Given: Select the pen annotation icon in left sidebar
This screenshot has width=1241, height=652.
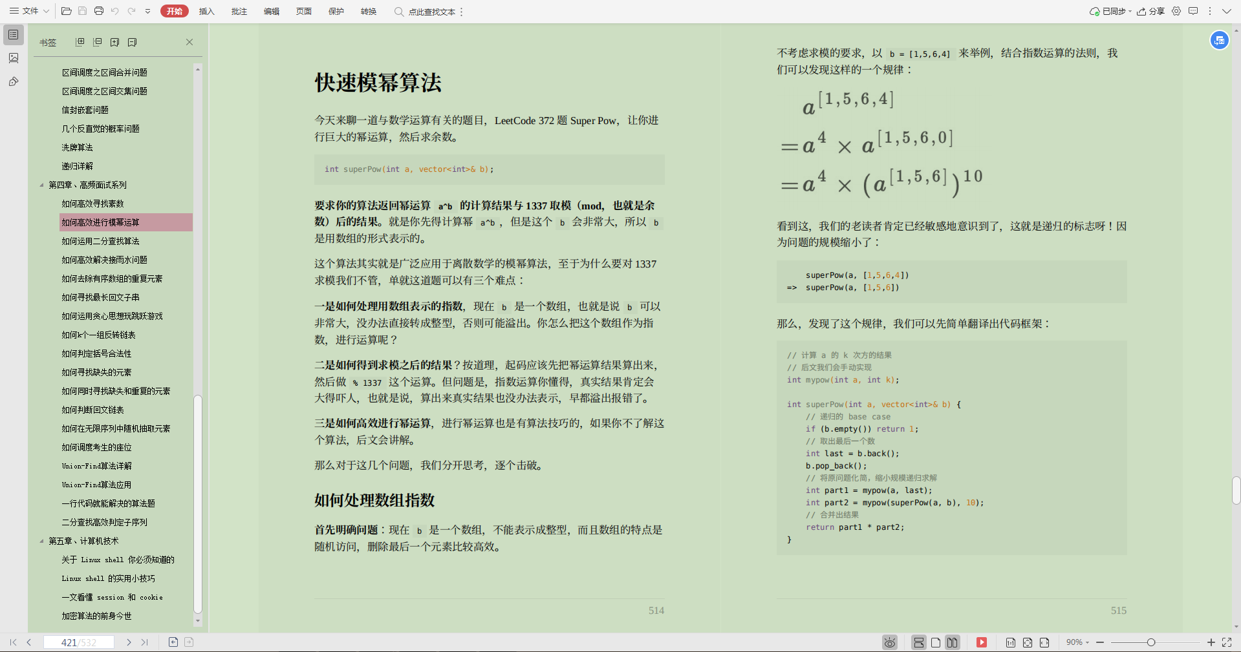Looking at the screenshot, I should point(13,81).
